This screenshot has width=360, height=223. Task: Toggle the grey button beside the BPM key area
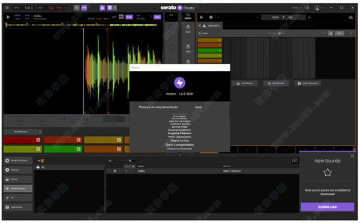click(77, 8)
